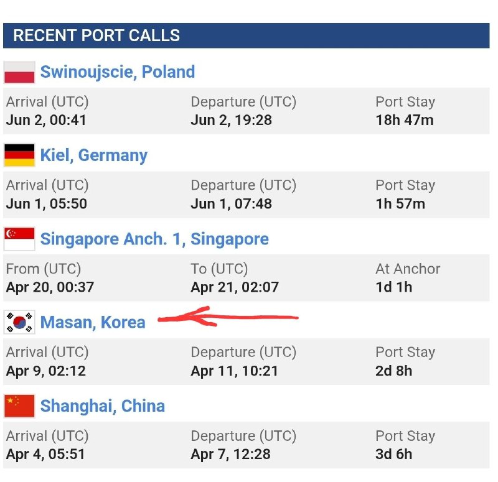Open the Swinoujscie, Poland port link
498x482 pixels.
118,72
